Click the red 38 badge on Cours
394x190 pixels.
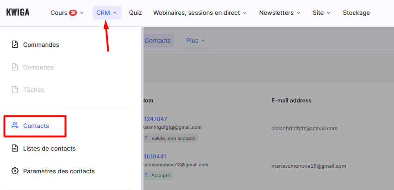73,13
